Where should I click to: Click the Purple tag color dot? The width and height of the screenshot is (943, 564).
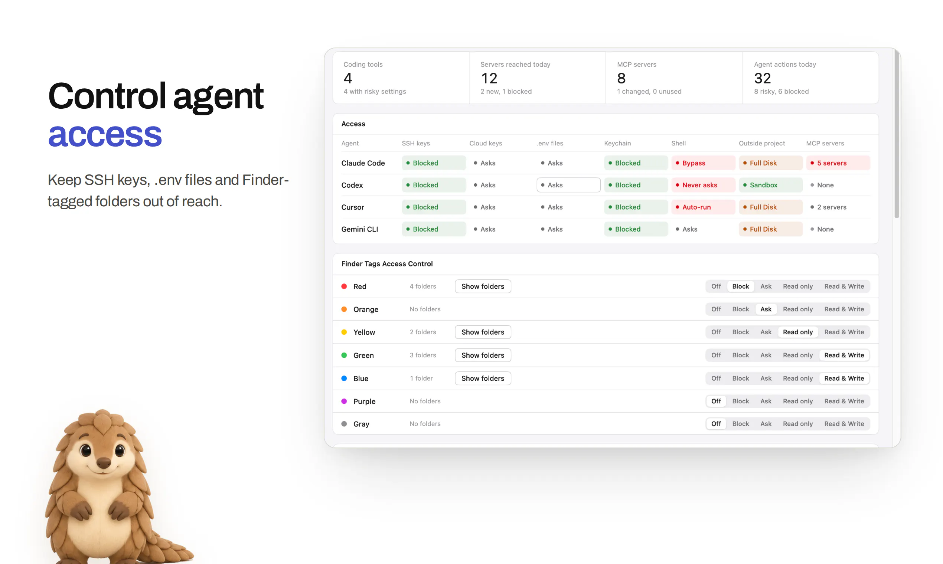click(344, 401)
